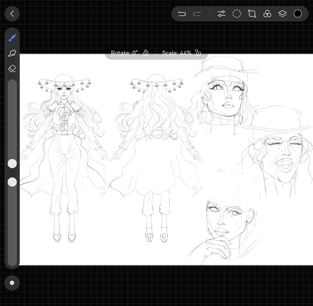Open the black color picker swatch
The image size is (313, 306).
point(298,14)
